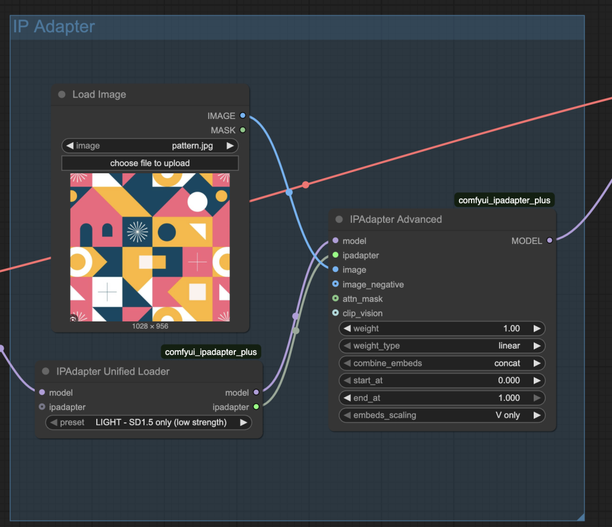This screenshot has width=612, height=527.
Task: Click the red midpoint dot on the red link
Action: point(305,185)
